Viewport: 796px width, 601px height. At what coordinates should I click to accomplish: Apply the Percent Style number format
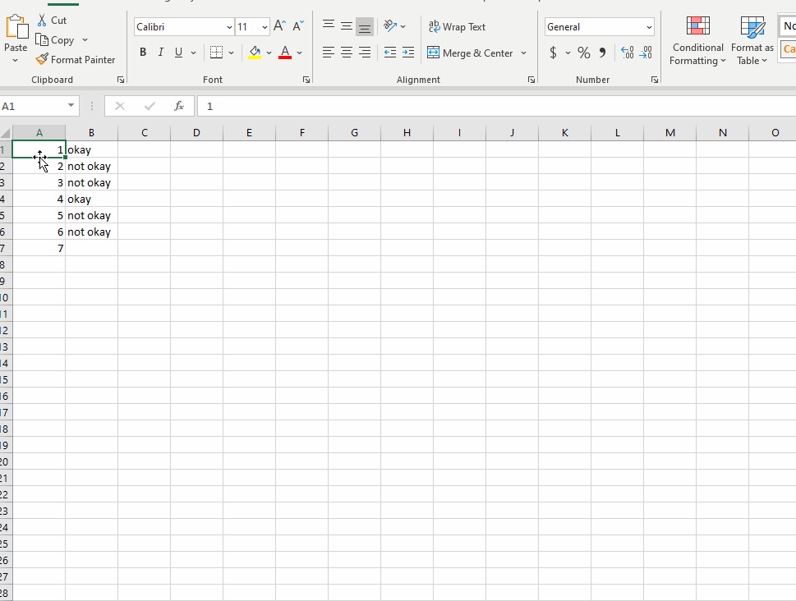point(583,52)
